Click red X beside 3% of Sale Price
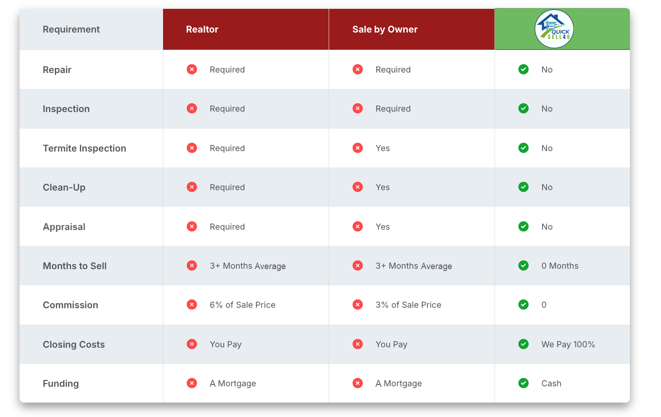 358,304
